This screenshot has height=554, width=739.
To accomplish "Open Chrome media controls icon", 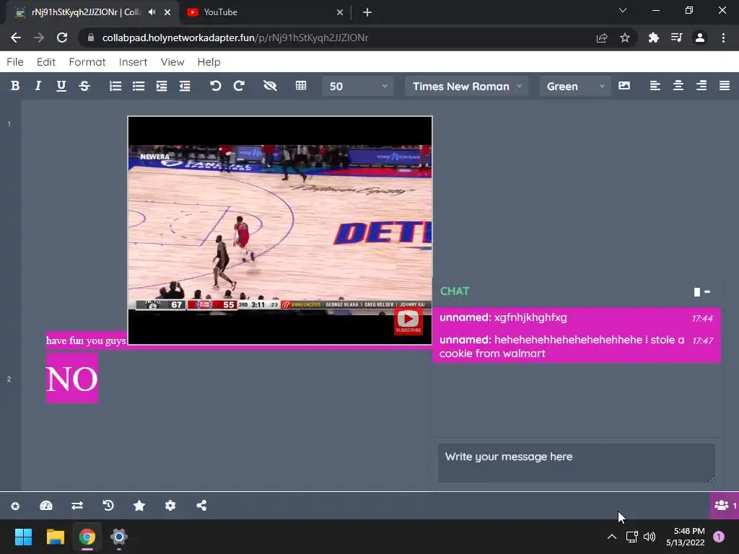I will (677, 38).
